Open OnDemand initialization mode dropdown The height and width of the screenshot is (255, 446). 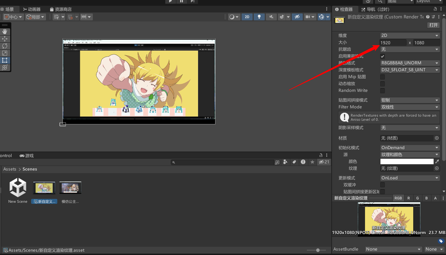[x=410, y=148]
